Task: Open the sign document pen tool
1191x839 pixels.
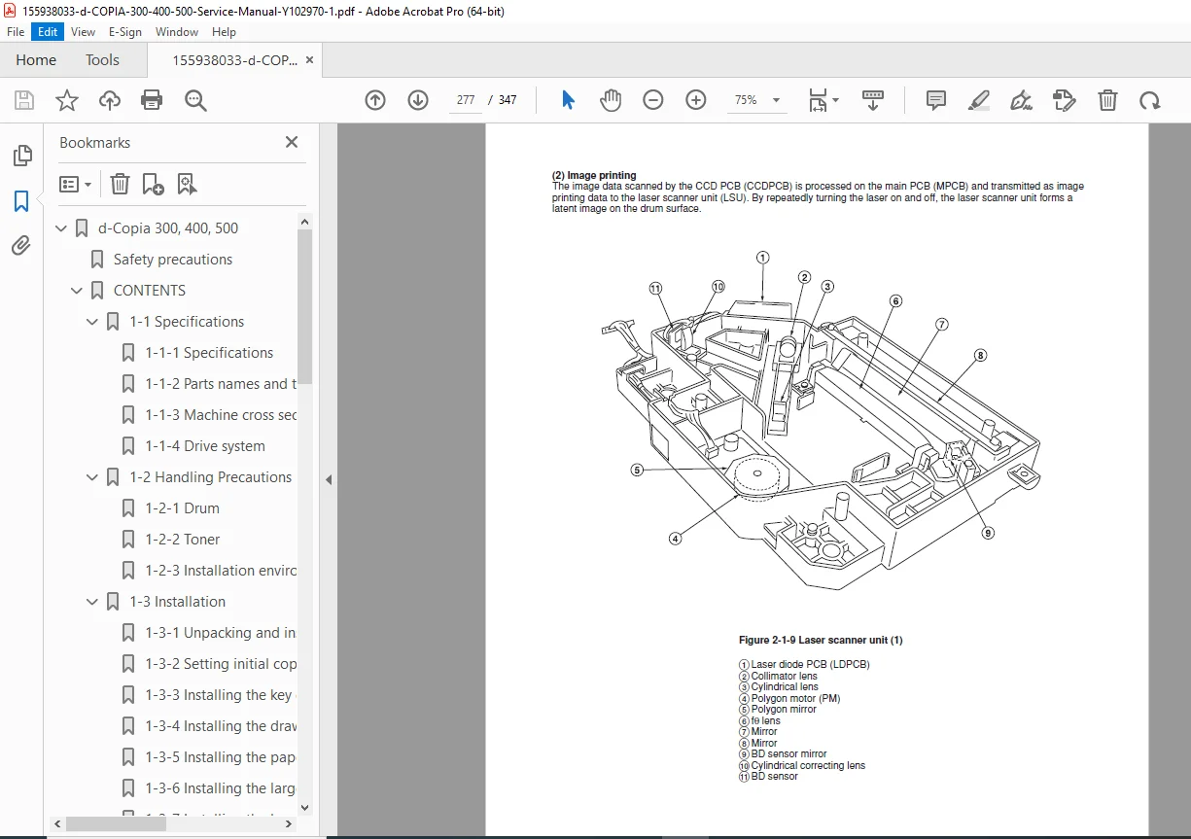Action: click(x=1021, y=100)
